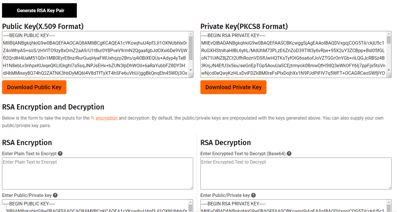Click the Download Private Key button
This screenshot has width=397, height=212.
233,87
